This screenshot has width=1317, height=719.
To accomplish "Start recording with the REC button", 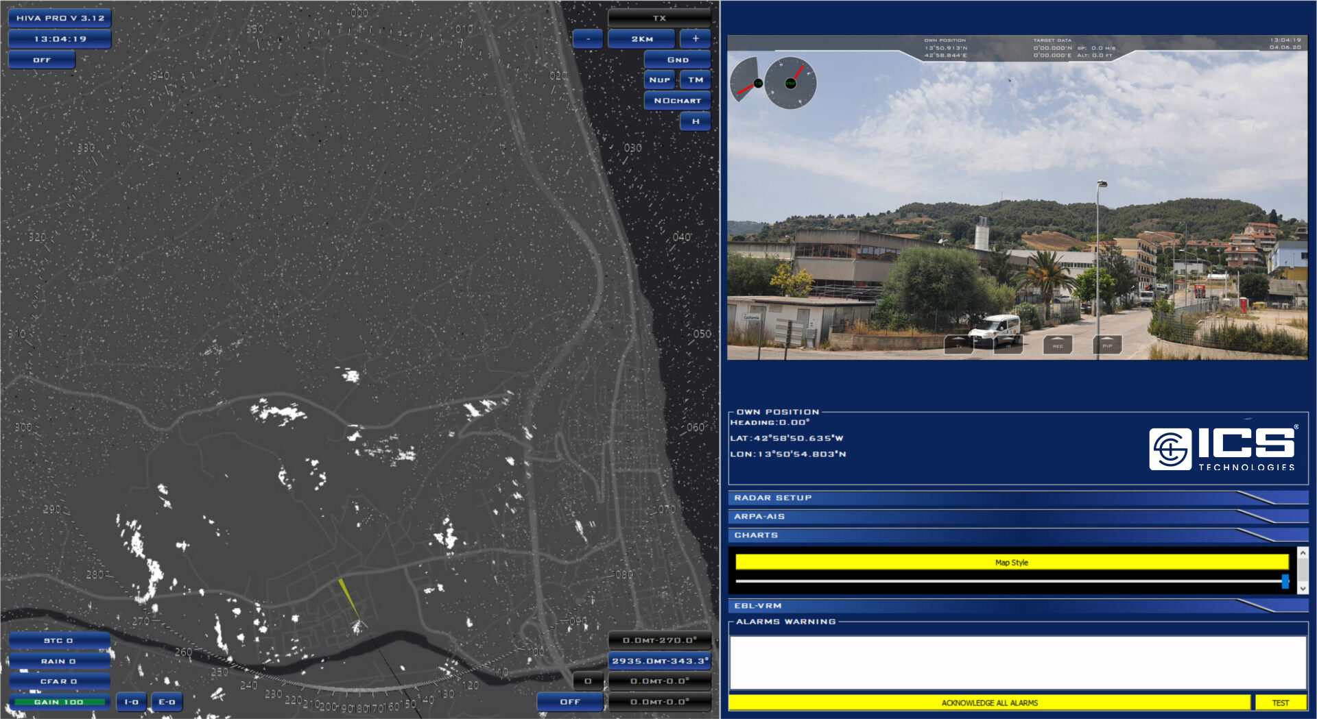I will click(1058, 345).
